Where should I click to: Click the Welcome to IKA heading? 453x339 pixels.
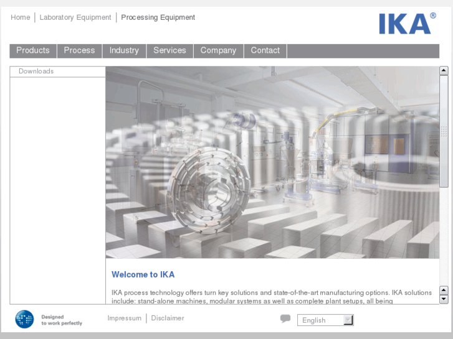point(143,274)
